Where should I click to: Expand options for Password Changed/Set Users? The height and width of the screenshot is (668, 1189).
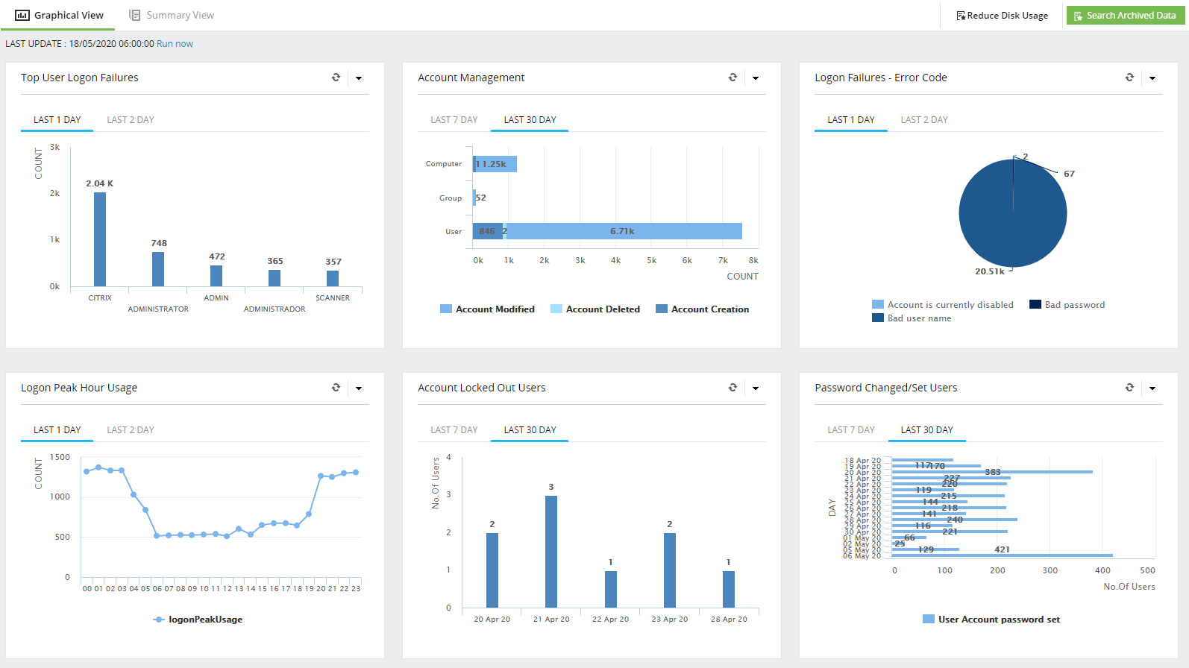(1152, 388)
